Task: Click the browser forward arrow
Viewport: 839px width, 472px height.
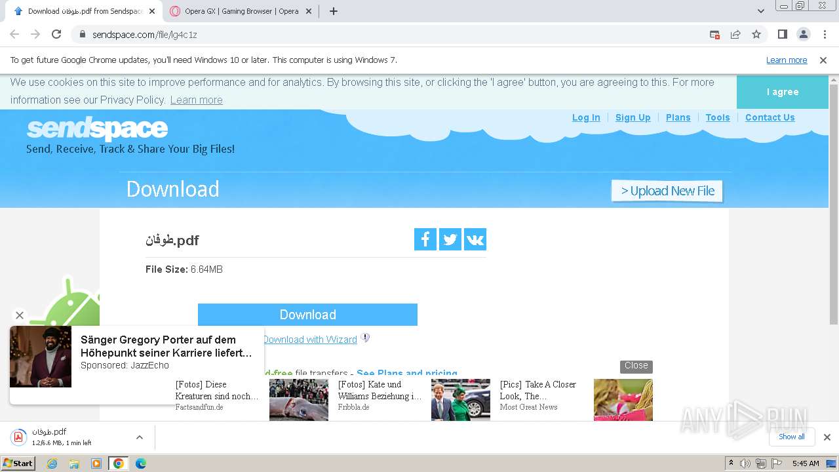Action: point(35,34)
